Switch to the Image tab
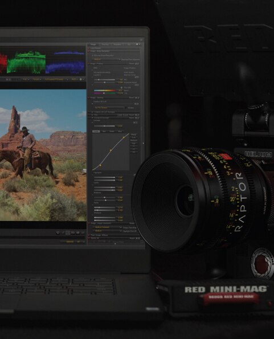The height and width of the screenshot is (339, 274). (93, 44)
